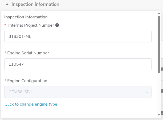
Task: Click the Engine Configuration label
Action: [27, 81]
